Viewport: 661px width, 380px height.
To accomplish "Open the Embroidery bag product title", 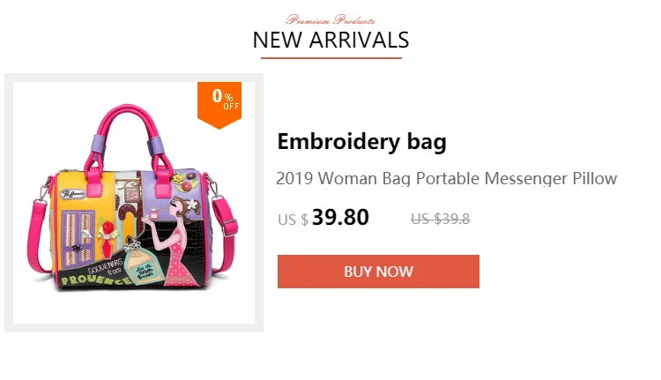I will [x=361, y=142].
